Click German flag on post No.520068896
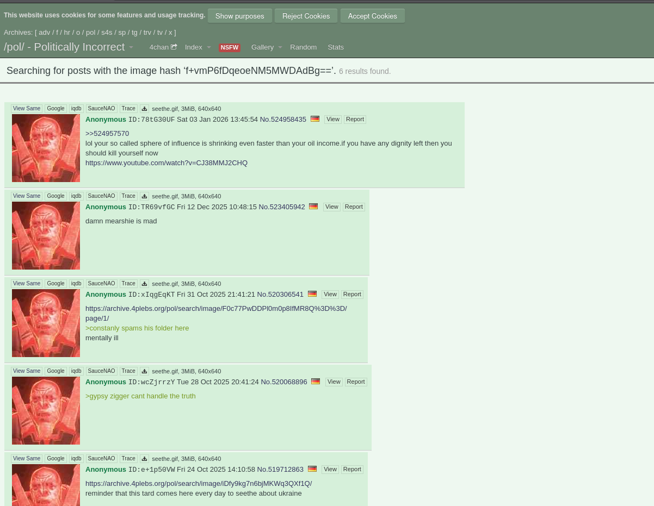This screenshot has width=654, height=506. [316, 381]
